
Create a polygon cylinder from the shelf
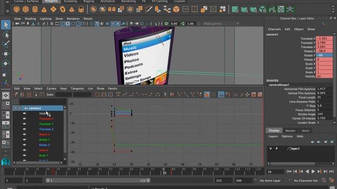tap(35, 9)
